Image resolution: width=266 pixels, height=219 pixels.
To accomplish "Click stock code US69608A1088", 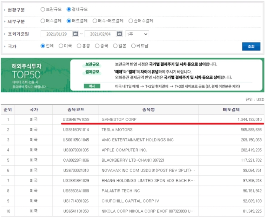I will [76, 191].
